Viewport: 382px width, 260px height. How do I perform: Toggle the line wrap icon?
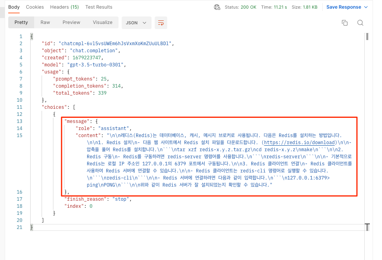click(x=161, y=23)
